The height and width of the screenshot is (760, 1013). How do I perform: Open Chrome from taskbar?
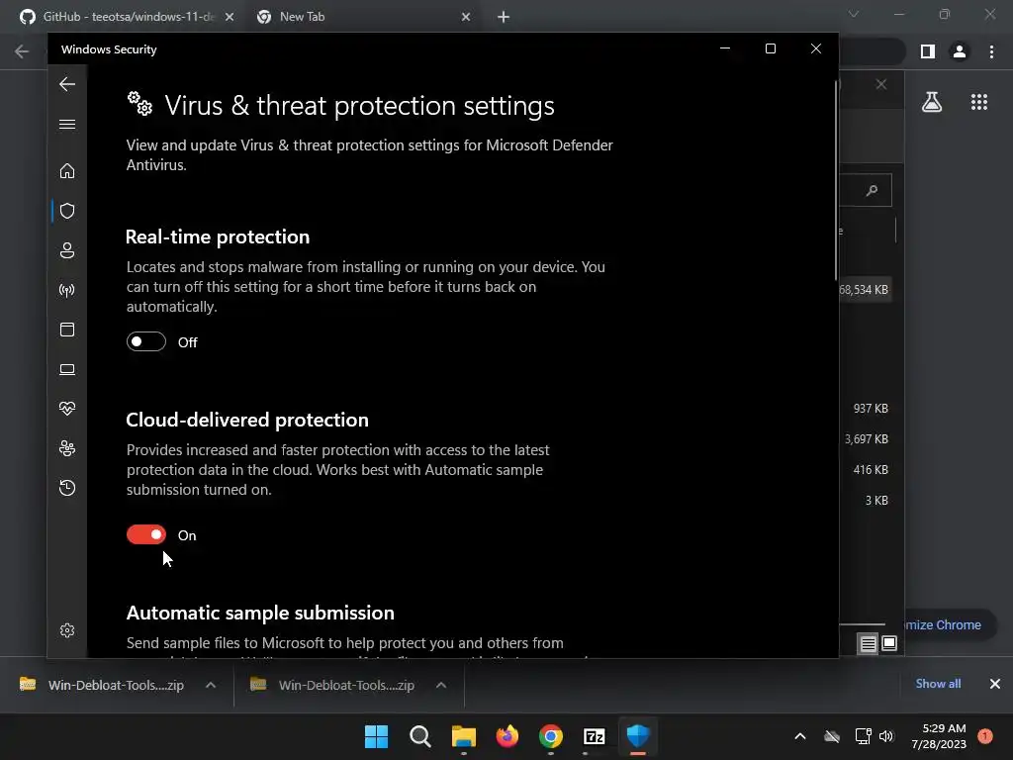550,736
